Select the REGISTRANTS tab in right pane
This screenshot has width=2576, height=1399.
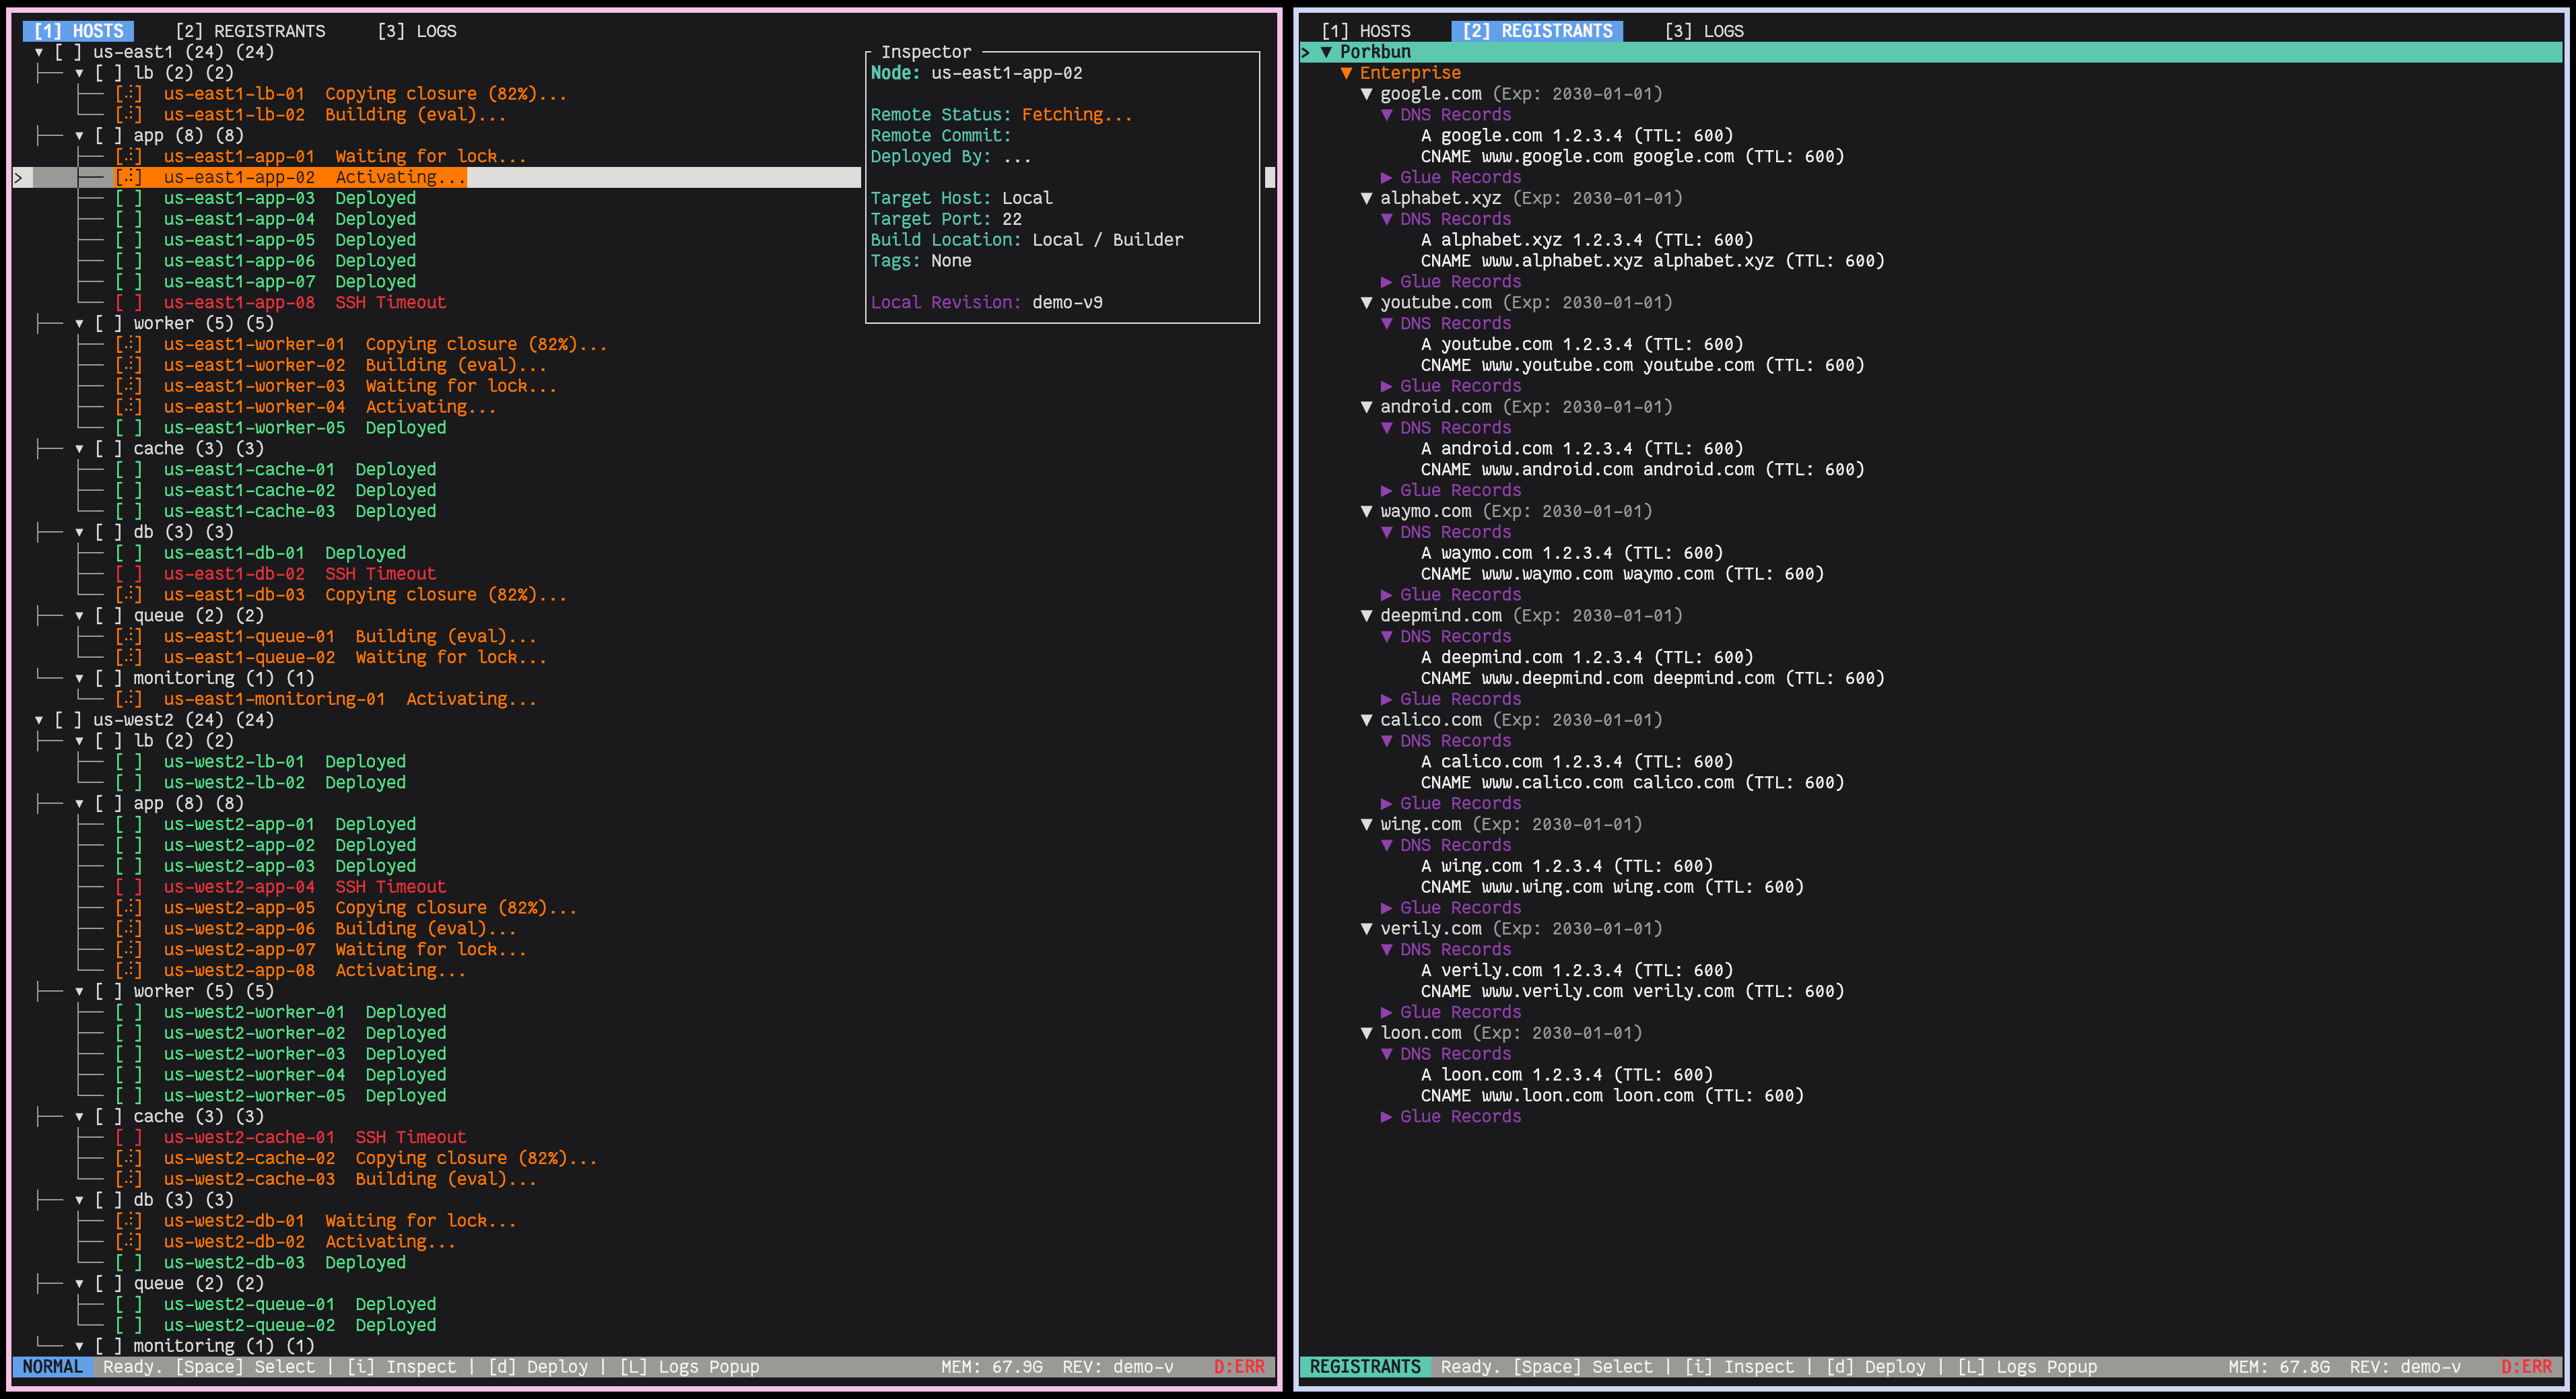[1537, 31]
